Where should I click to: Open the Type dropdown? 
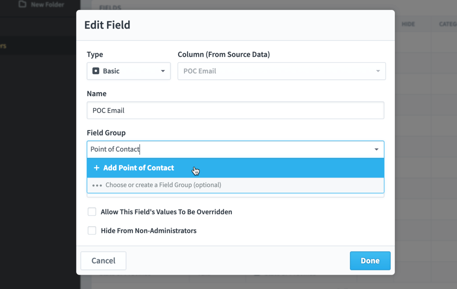click(163, 71)
